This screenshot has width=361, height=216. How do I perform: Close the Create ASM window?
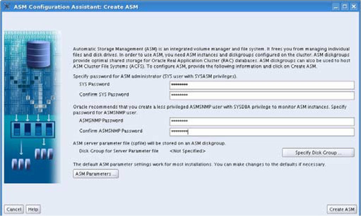[353, 7]
